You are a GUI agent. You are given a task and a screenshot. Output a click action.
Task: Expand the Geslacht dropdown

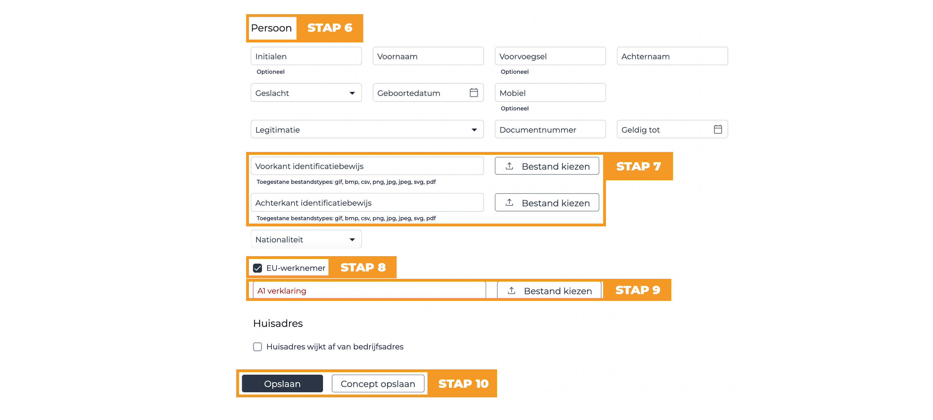(x=306, y=93)
